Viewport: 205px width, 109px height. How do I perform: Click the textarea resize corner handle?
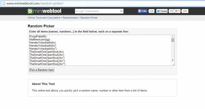tap(173, 64)
